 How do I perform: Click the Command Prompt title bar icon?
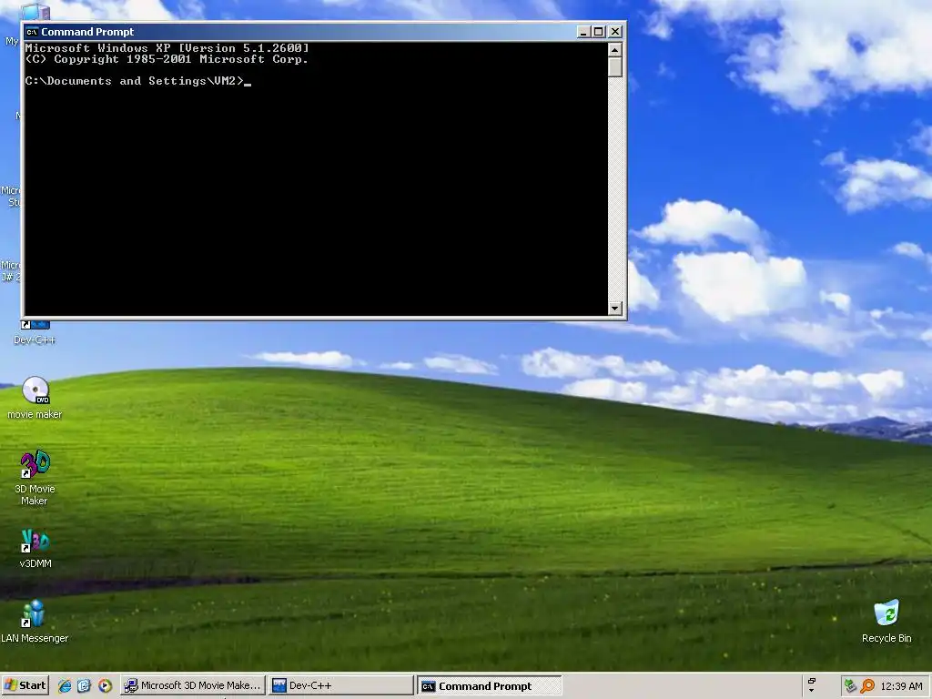click(32, 32)
